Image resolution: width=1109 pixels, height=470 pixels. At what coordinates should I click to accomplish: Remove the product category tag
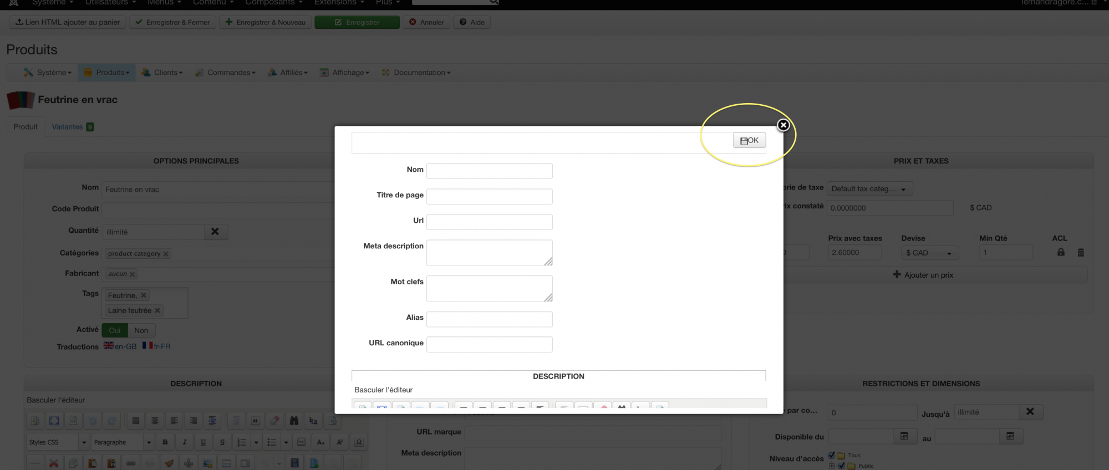coord(166,254)
